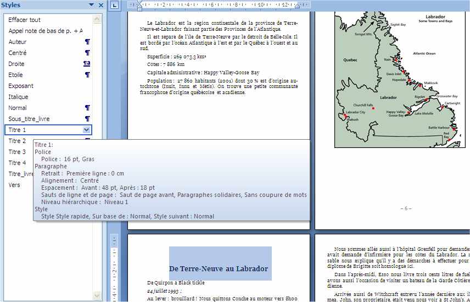The width and height of the screenshot is (470, 302).
Task: Click paragraph mark icon next to Centré
Action: pos(87,53)
